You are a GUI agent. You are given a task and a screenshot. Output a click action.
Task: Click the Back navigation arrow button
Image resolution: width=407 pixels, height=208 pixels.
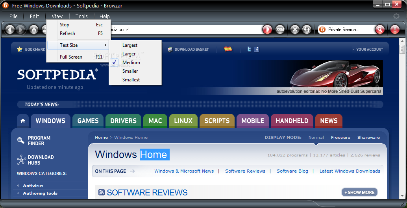coord(10,29)
